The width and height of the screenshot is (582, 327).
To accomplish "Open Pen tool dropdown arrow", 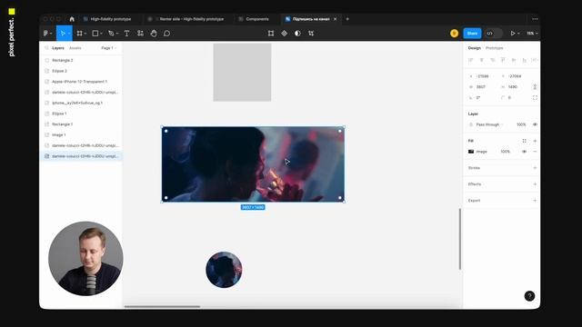I will pyautogui.click(x=117, y=34).
